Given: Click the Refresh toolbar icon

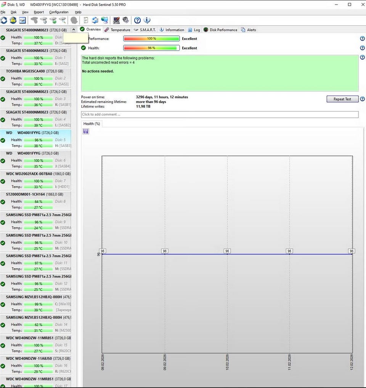Looking at the screenshot, I should (x=4, y=20).
